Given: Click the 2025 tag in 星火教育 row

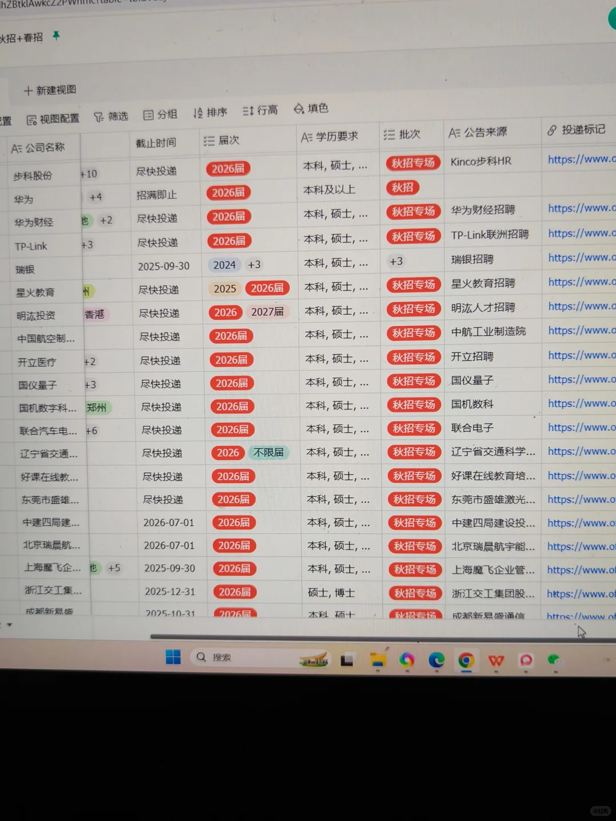Looking at the screenshot, I should [225, 288].
